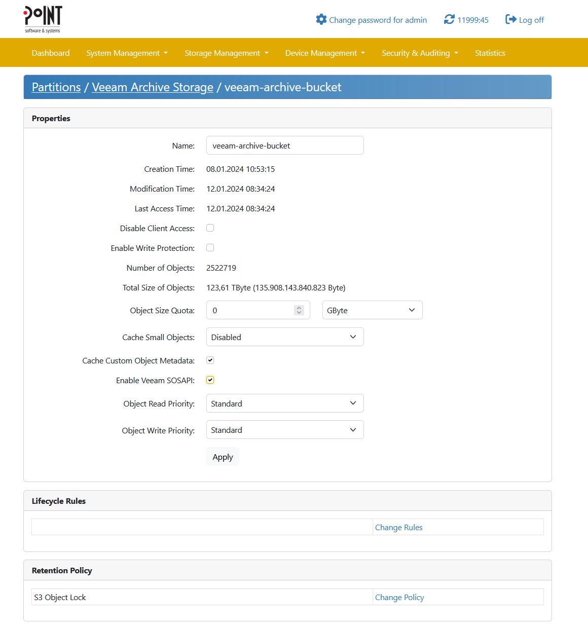Open Change password for admin link
This screenshot has height=628, width=588.
click(x=378, y=20)
